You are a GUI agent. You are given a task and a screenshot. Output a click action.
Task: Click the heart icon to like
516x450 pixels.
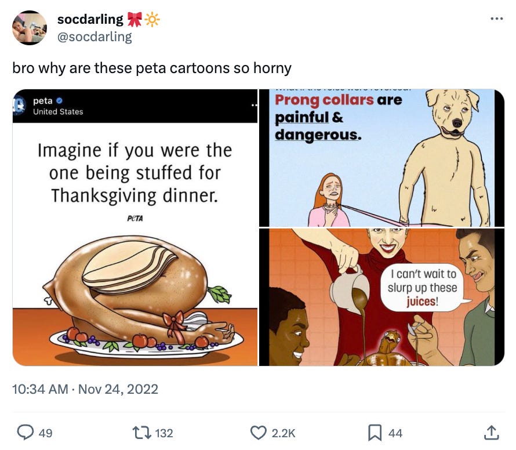click(x=257, y=432)
